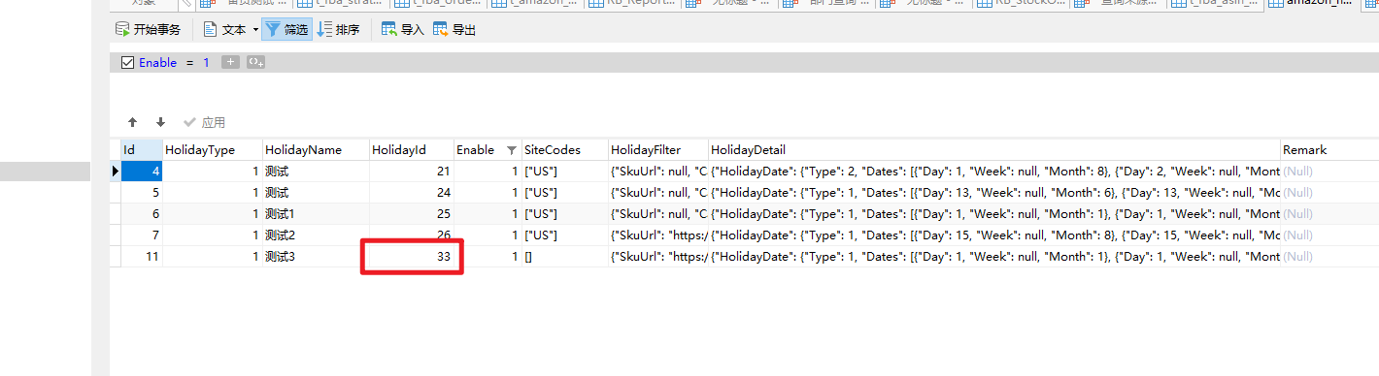Select the HolidayId cell 21
The width and height of the screenshot is (1379, 376).
pos(412,171)
